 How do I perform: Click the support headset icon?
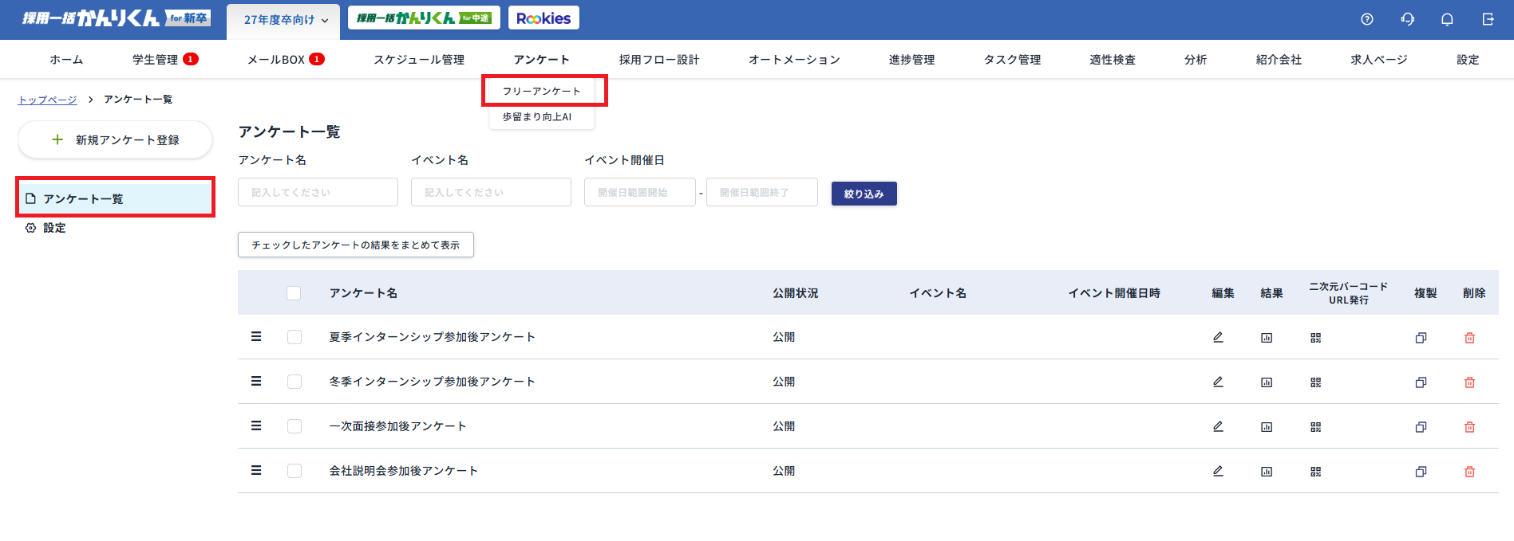pyautogui.click(x=1408, y=19)
